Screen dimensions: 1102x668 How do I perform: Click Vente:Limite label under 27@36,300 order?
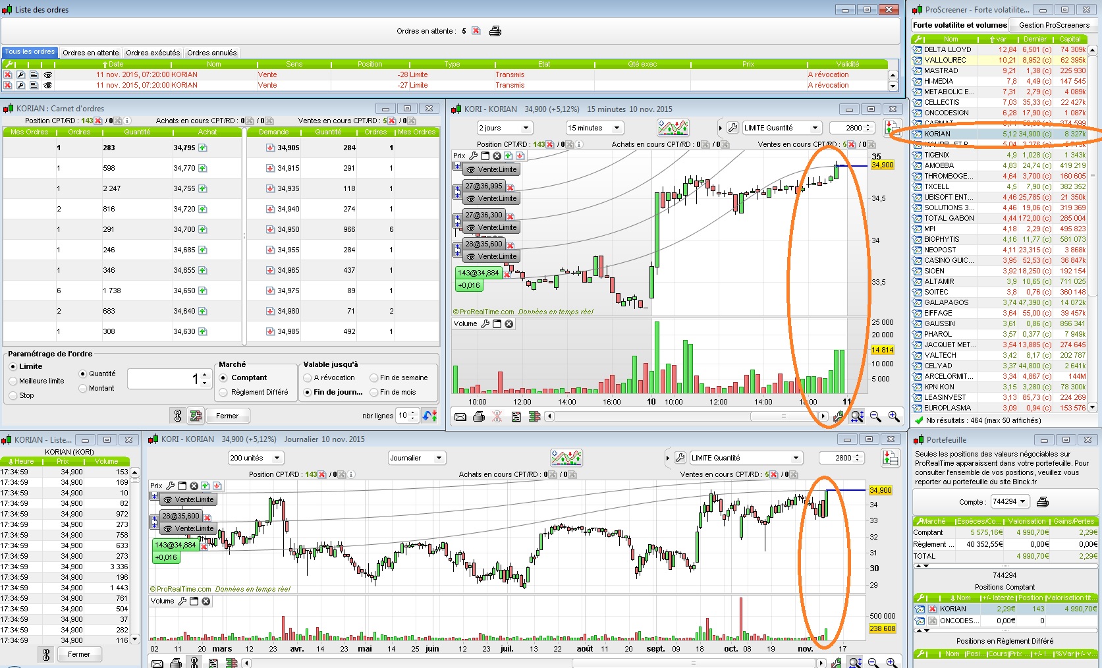(x=492, y=227)
